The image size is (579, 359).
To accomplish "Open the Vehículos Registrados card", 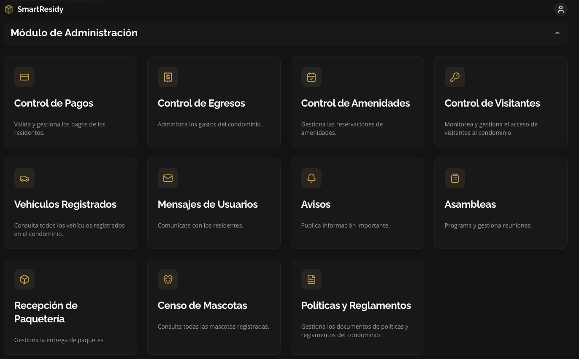I will coord(70,203).
